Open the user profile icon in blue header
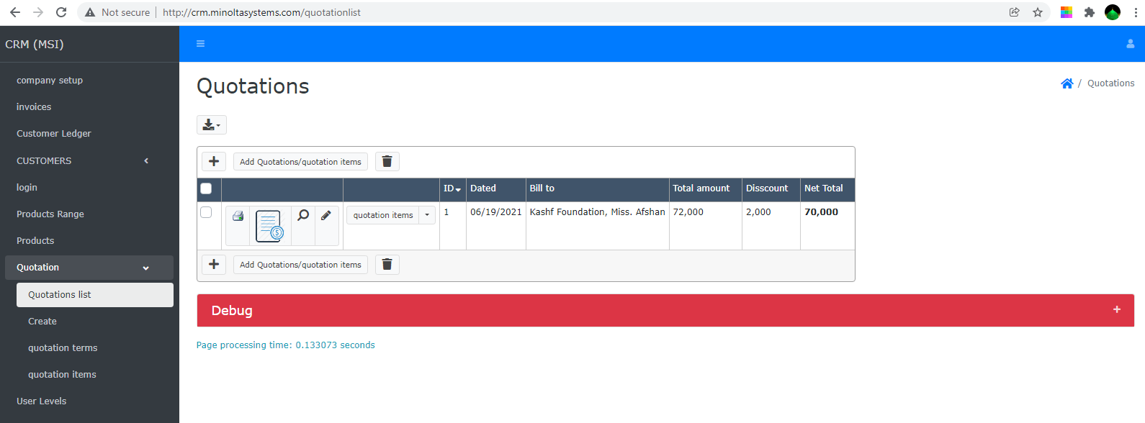Viewport: 1145px width, 423px height. (1130, 44)
